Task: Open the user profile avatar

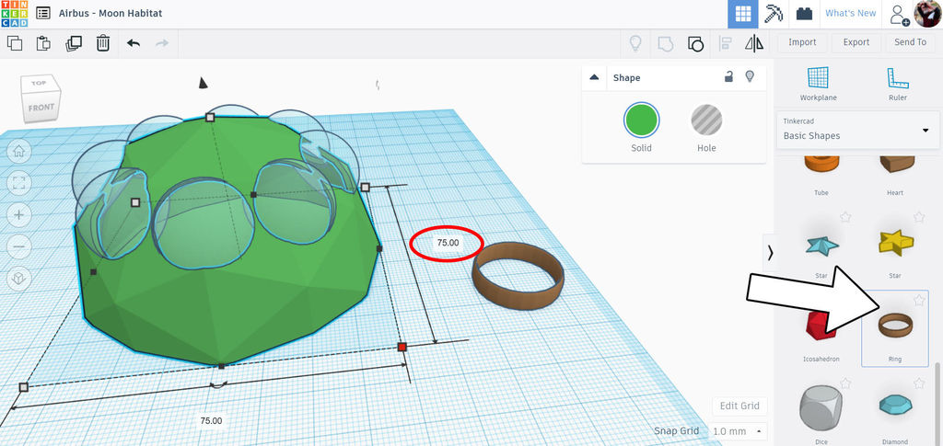Action: coord(928,13)
